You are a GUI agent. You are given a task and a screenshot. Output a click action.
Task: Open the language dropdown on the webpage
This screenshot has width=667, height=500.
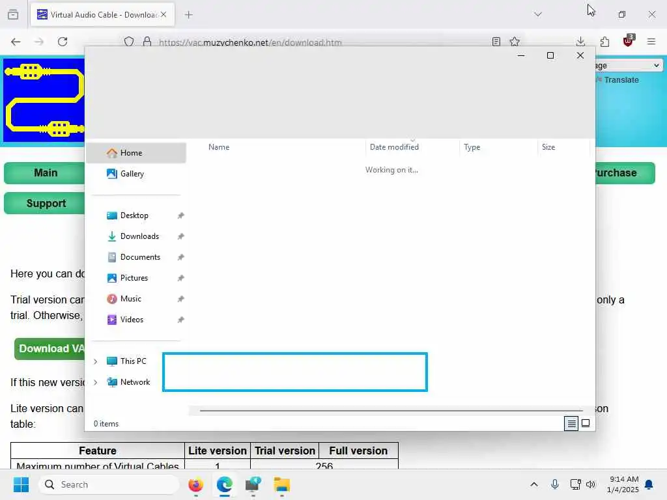click(629, 66)
